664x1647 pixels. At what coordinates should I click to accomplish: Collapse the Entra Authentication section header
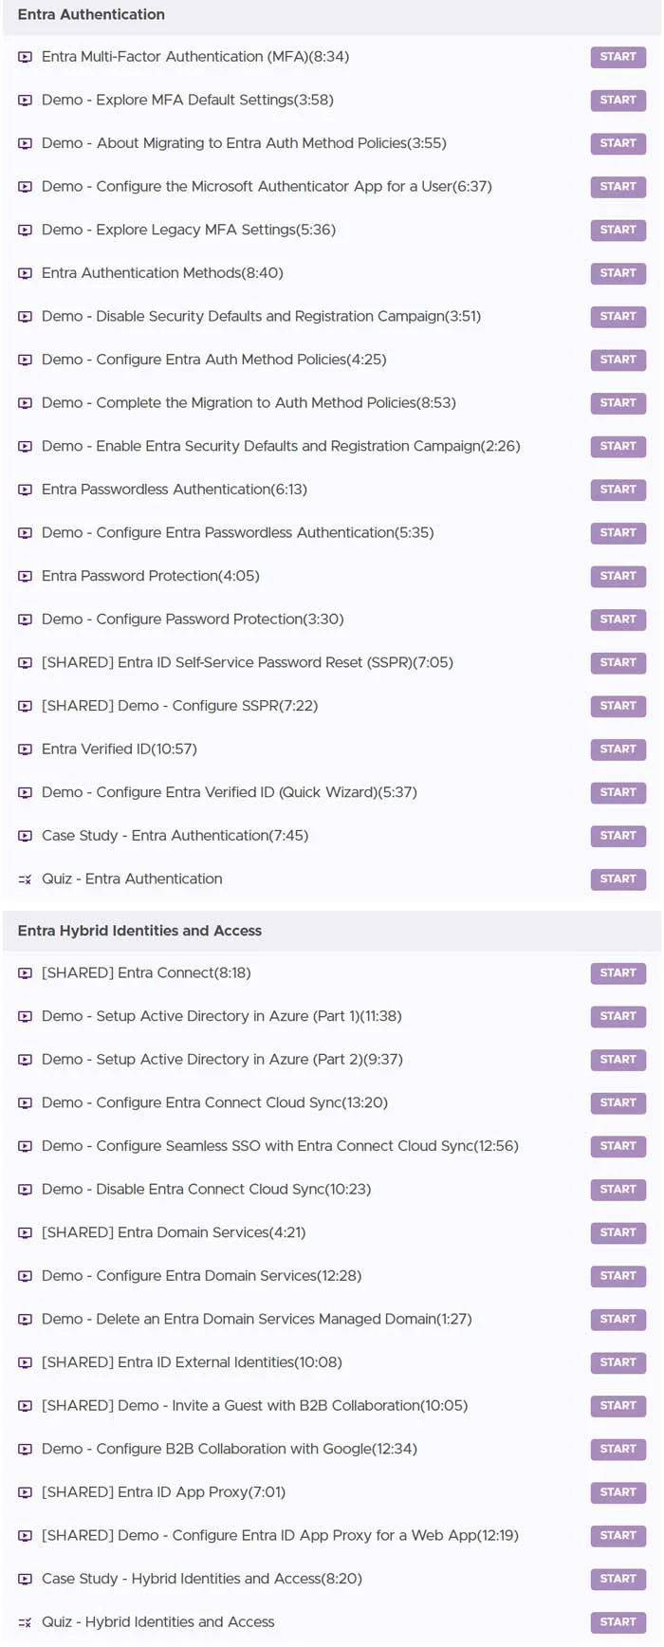(x=332, y=15)
